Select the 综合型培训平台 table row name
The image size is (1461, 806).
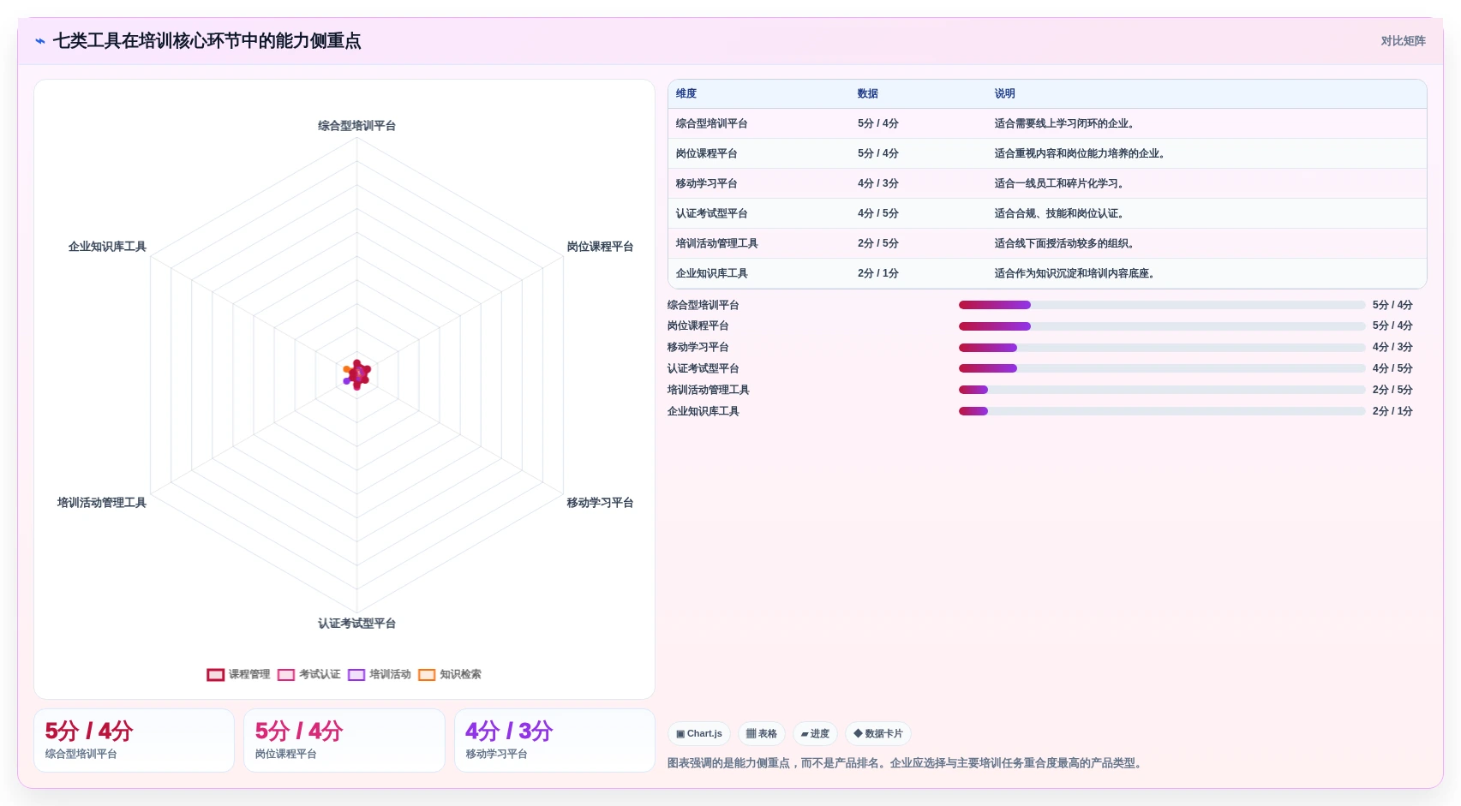[712, 123]
